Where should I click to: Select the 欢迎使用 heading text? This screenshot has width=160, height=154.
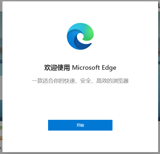click(x=57, y=68)
